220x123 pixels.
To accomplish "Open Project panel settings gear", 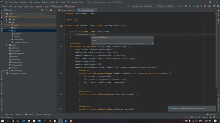I will 51,10.
